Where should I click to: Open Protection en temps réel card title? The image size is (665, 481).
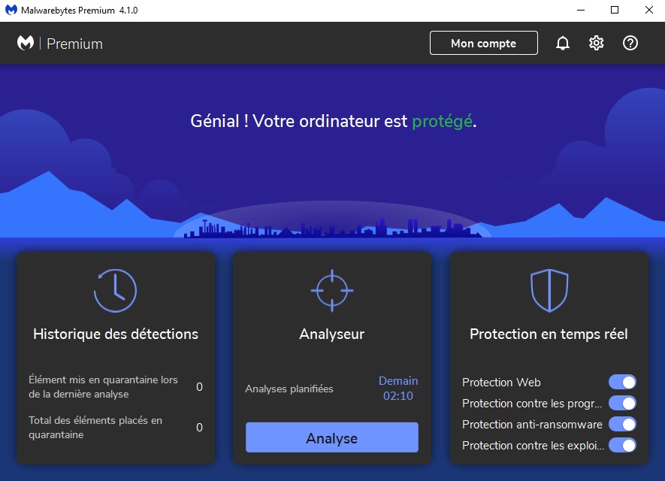point(549,334)
